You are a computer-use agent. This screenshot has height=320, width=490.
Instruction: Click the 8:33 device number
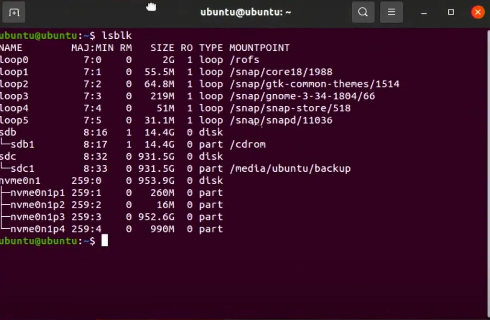pyautogui.click(x=95, y=168)
